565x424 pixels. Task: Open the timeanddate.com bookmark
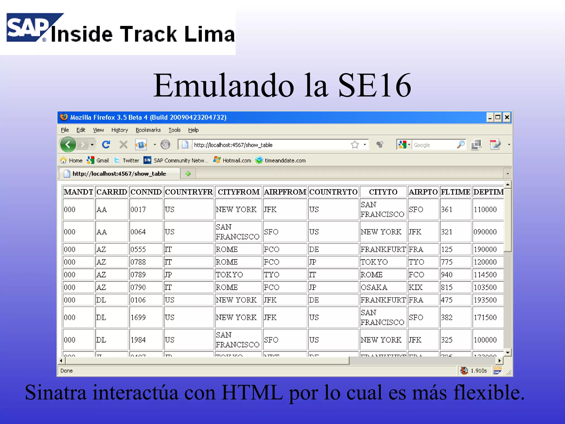280,160
